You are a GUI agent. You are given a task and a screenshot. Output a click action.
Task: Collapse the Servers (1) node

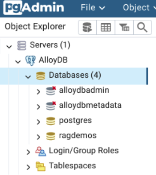click(9, 46)
